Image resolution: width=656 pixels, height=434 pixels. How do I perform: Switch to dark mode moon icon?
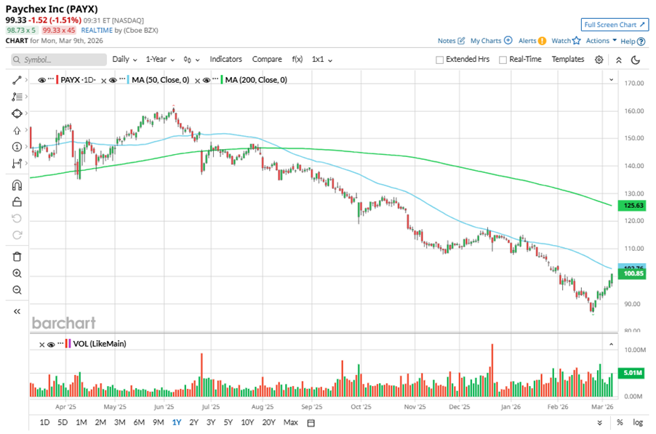(x=636, y=60)
